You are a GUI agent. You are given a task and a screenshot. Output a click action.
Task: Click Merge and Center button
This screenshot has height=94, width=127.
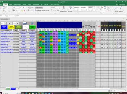tap(42, 10)
